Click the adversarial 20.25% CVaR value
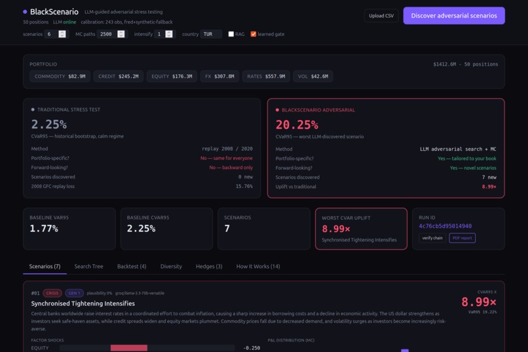Screen dimensions: 528x352 point(297,125)
